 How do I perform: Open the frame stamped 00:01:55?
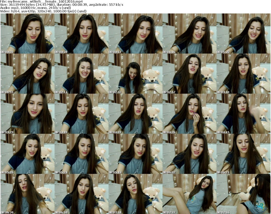[27, 74]
